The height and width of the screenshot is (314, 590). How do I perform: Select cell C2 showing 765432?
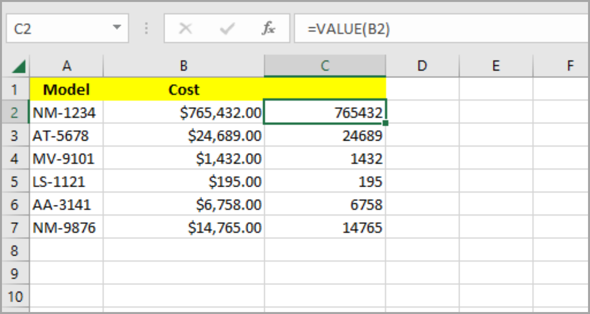tap(324, 112)
